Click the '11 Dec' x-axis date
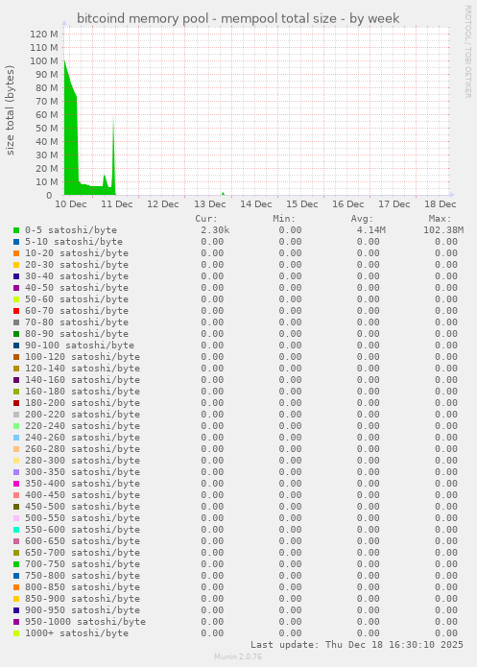Viewport: 477px width, 667px height. (x=117, y=204)
